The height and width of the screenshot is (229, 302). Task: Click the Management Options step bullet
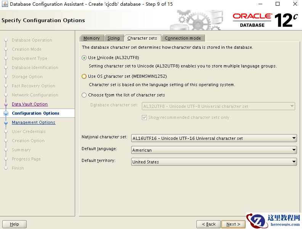(x=6, y=122)
